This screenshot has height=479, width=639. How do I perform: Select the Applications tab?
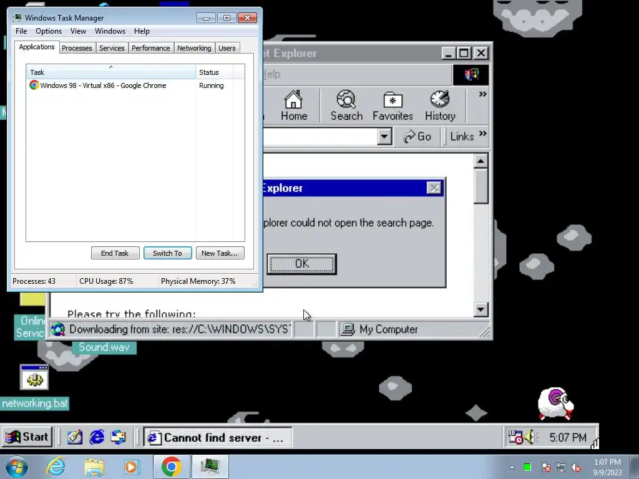coord(37,47)
